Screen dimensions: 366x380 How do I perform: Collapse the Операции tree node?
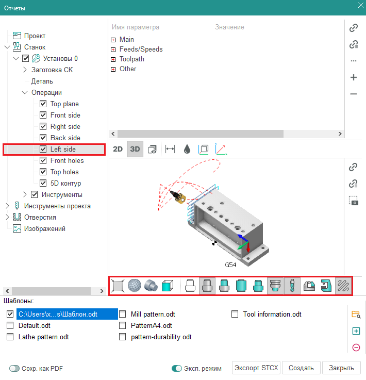[25, 93]
